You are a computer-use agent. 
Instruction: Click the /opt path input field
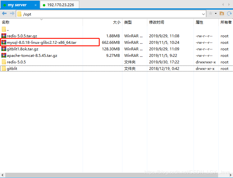pos(111,14)
